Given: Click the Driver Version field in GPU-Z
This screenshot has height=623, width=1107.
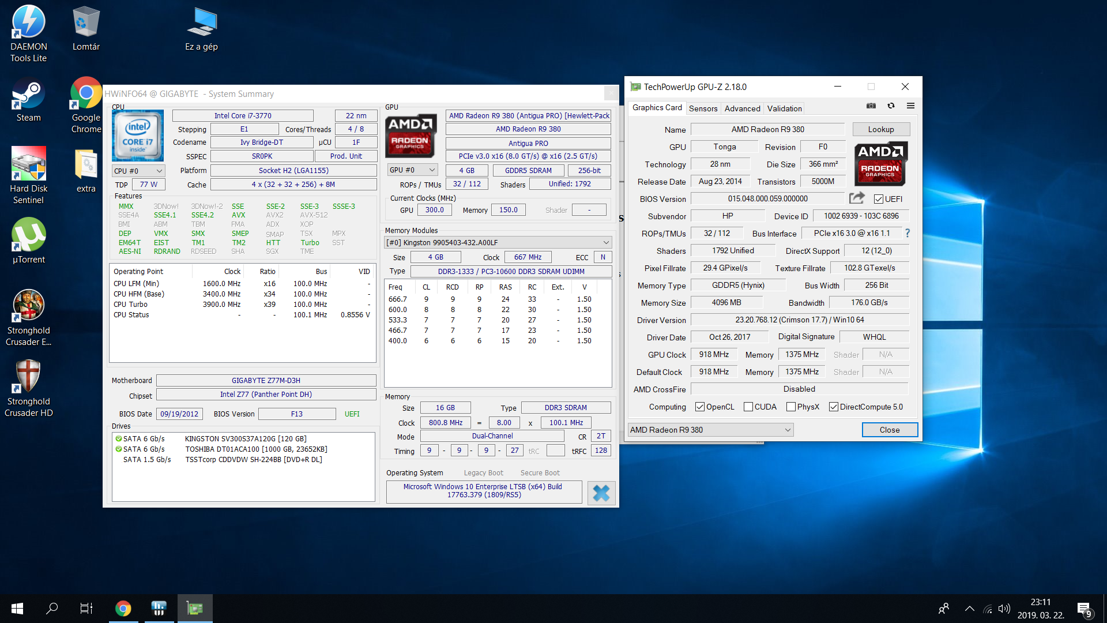Looking at the screenshot, I should click(799, 320).
